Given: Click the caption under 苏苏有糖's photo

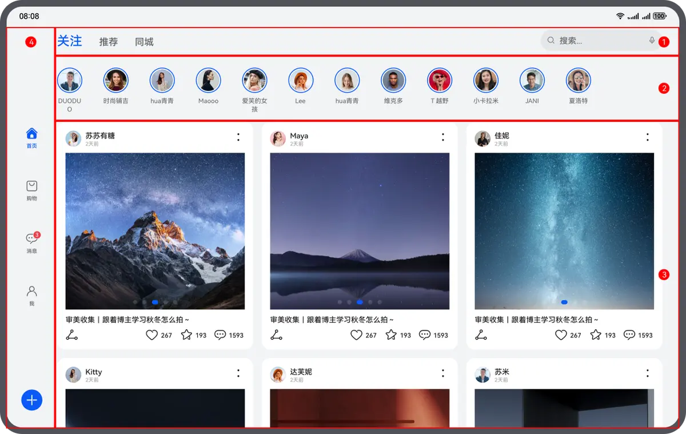Looking at the screenshot, I should [x=127, y=320].
